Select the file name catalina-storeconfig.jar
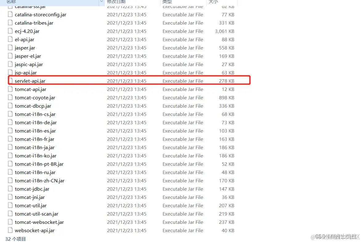 click(40, 15)
